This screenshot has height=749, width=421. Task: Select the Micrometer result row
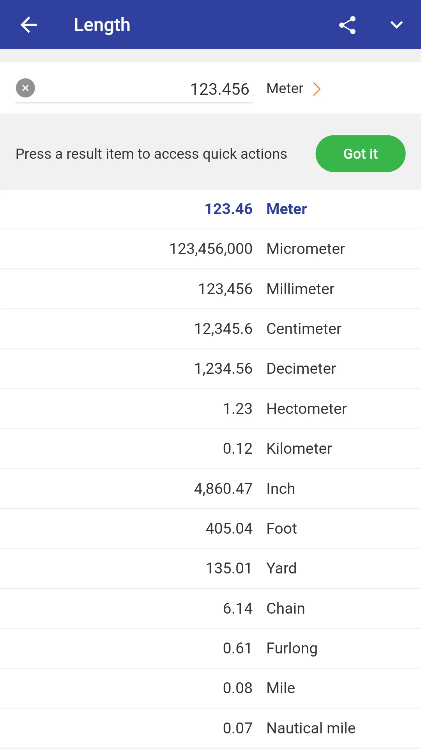(210, 249)
